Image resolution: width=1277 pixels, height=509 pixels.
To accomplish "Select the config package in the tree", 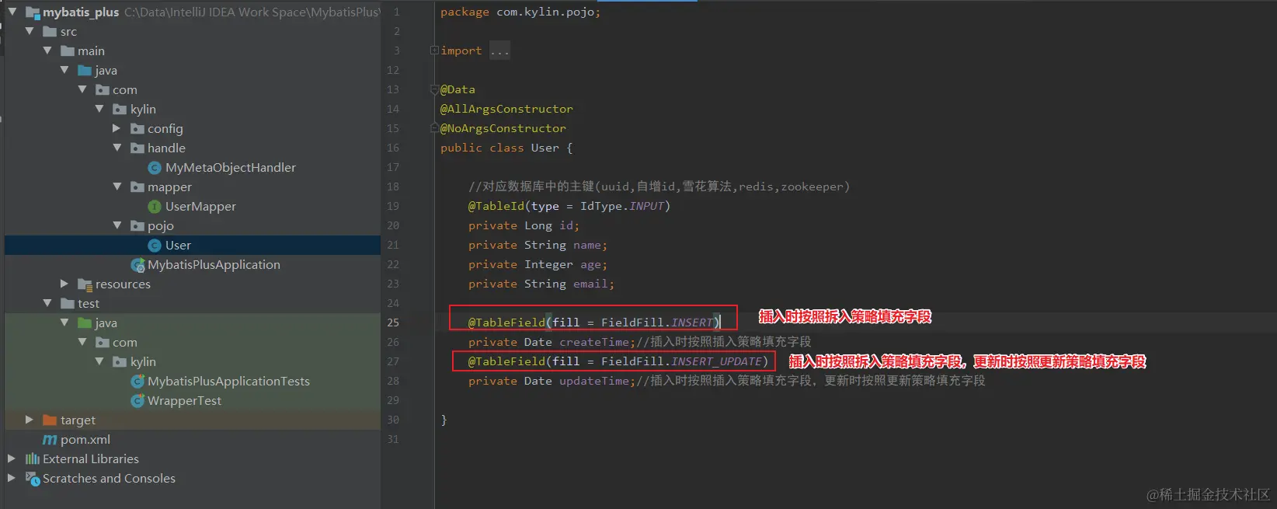I will coord(165,128).
